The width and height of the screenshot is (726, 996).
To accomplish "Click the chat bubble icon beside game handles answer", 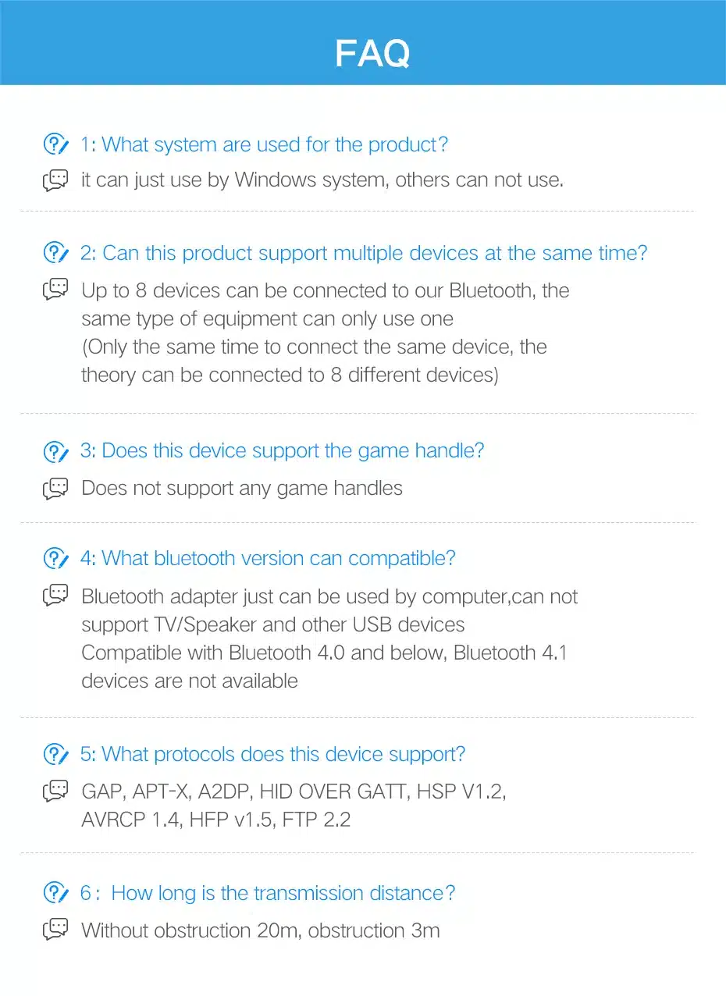I will coord(55,489).
